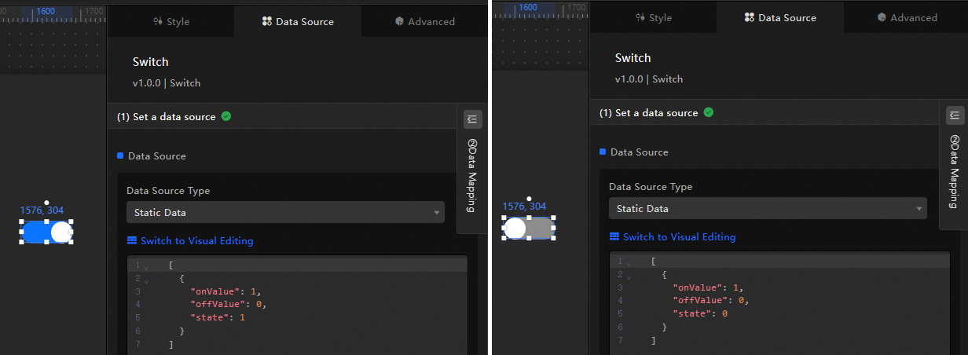Select the Data Source tab in the right screenshot
This screenshot has height=355, width=968.
point(780,17)
